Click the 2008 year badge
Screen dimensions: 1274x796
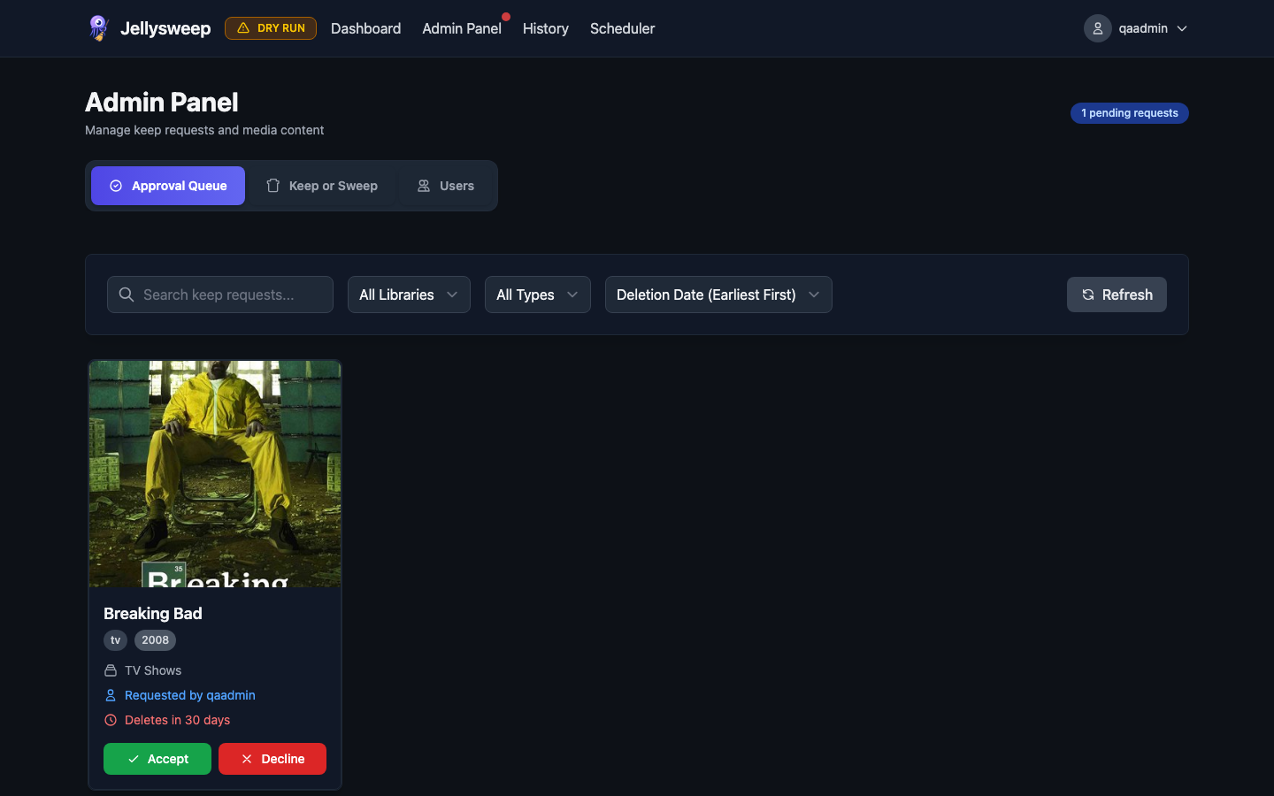pyautogui.click(x=155, y=640)
